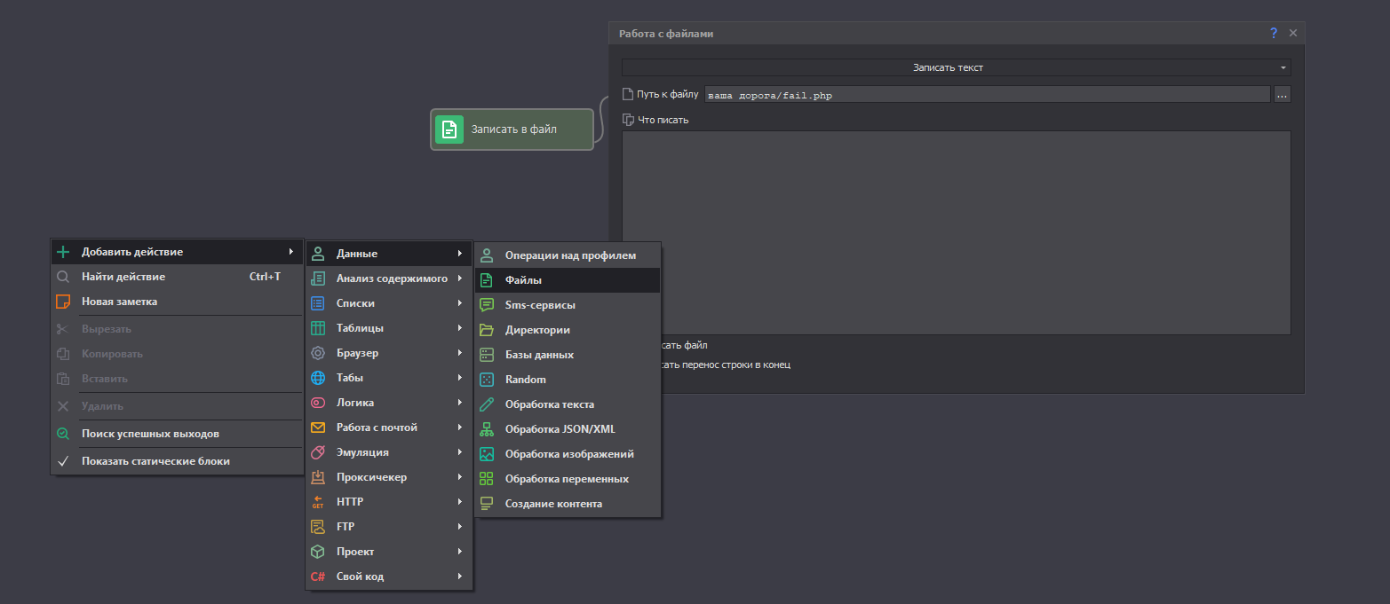This screenshot has width=1390, height=604.
Task: Click the envelope icon for Работа с почтой
Action: point(318,428)
